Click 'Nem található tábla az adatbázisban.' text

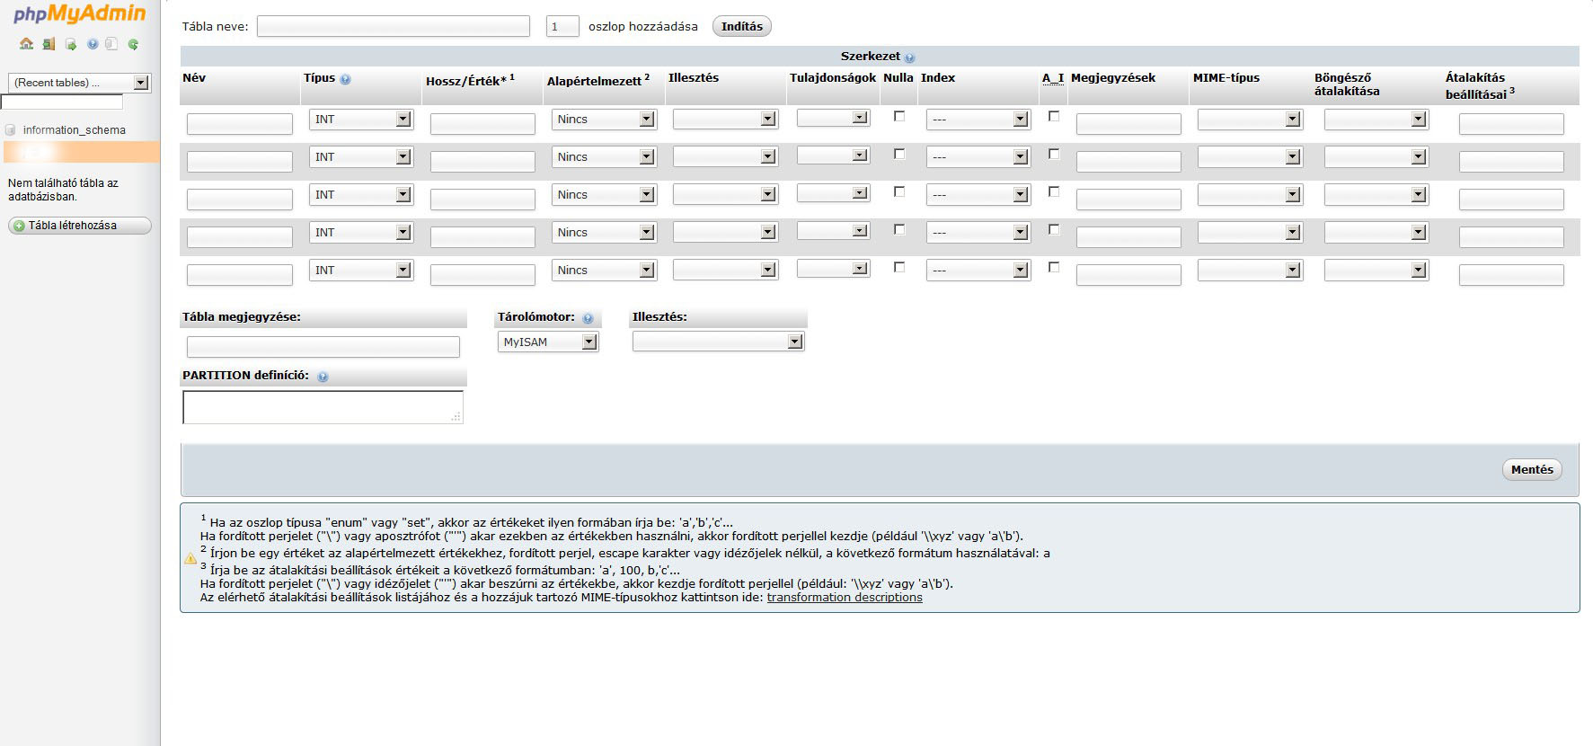tap(63, 190)
